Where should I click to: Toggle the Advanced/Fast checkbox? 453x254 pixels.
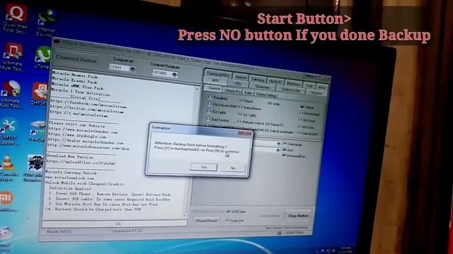click(293, 155)
